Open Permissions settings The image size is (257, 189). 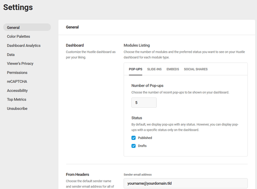[17, 73]
